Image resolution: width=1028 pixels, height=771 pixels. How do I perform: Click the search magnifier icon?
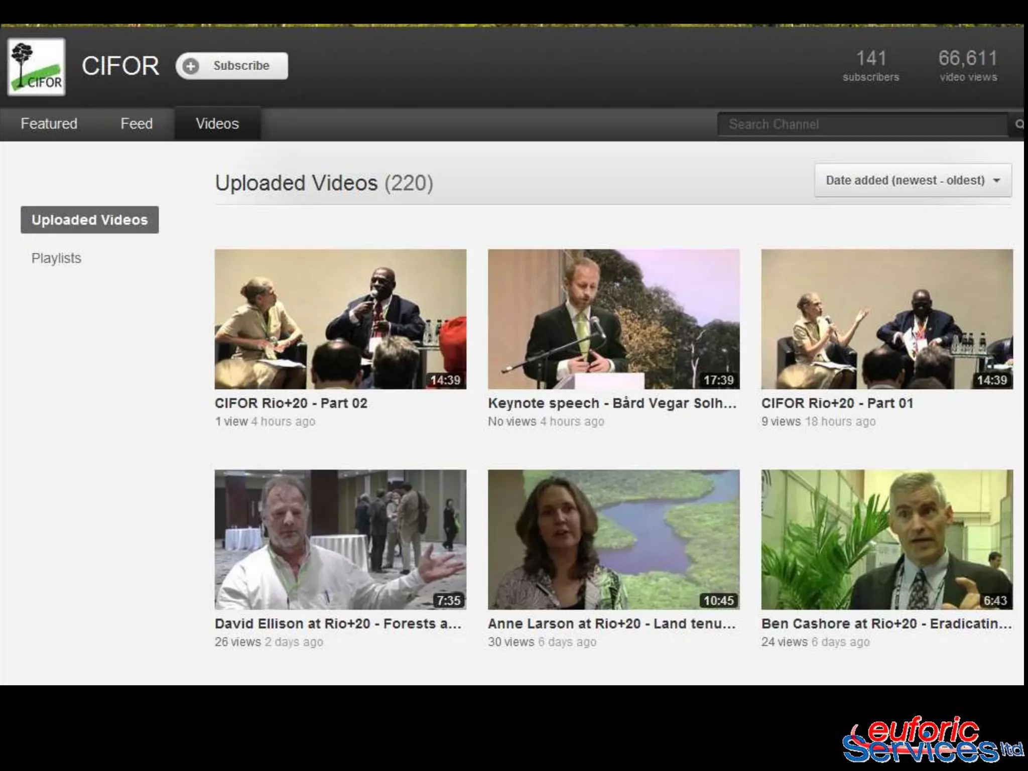tap(1019, 124)
